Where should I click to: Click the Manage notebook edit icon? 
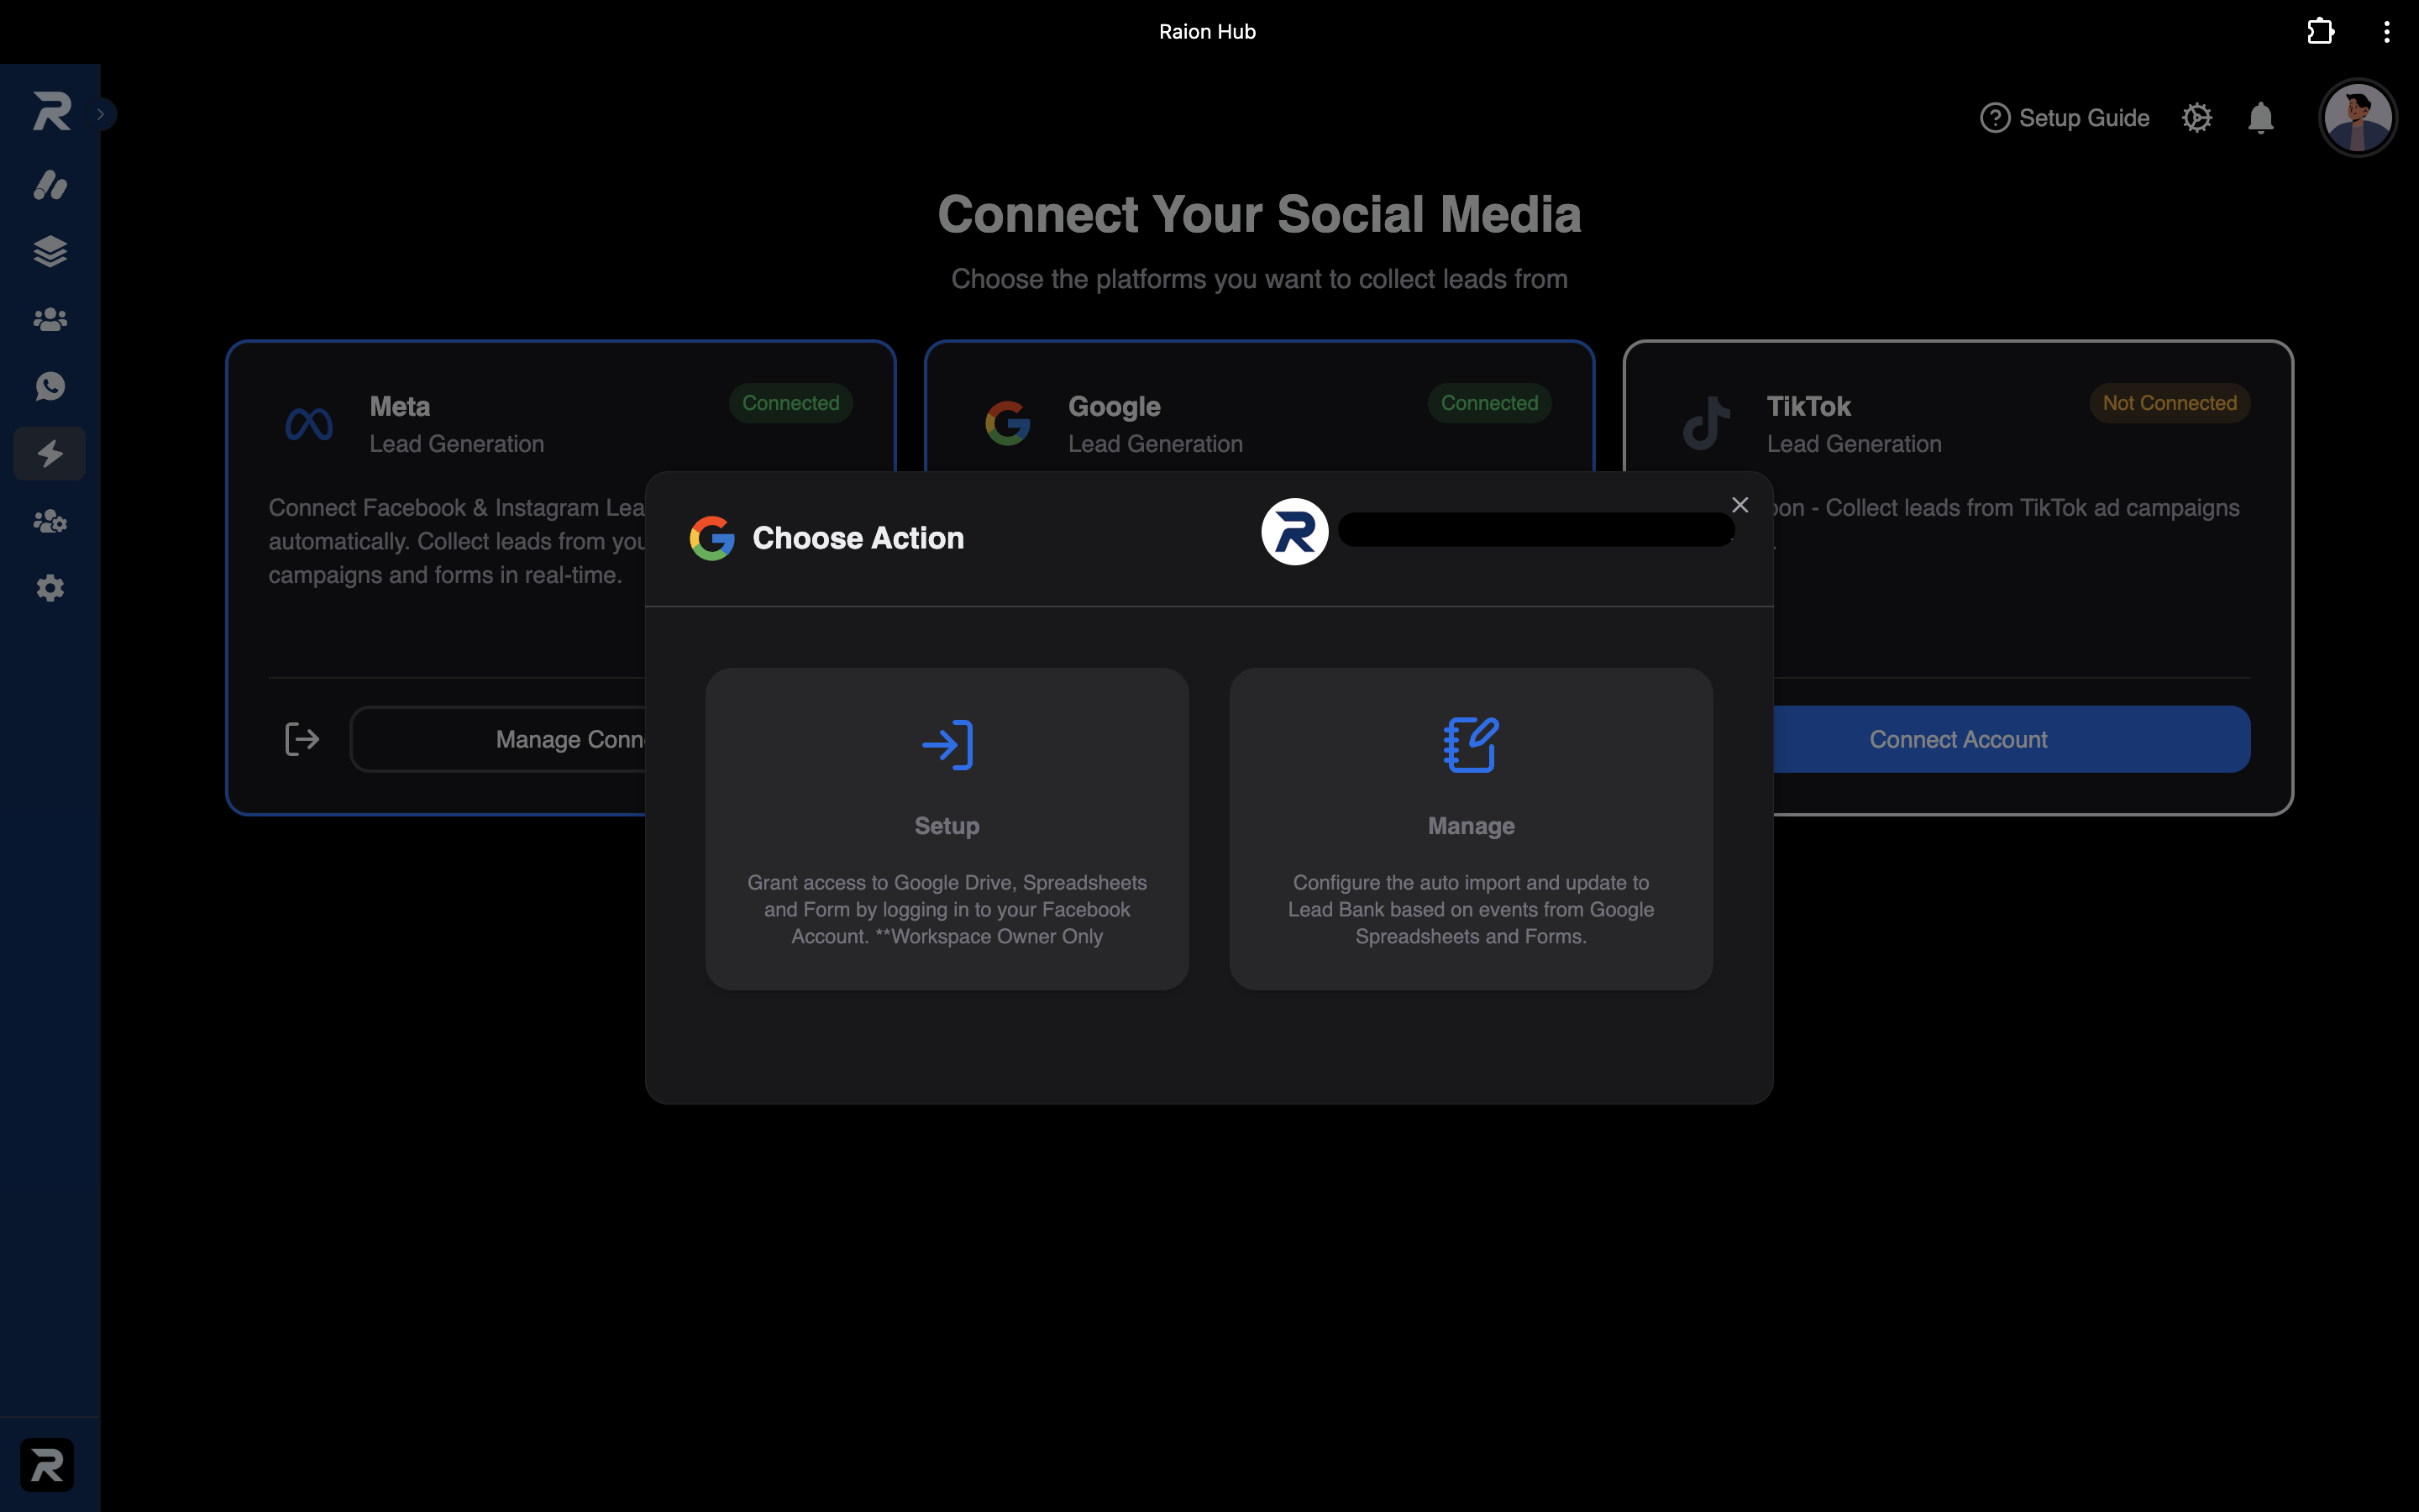tap(1472, 745)
